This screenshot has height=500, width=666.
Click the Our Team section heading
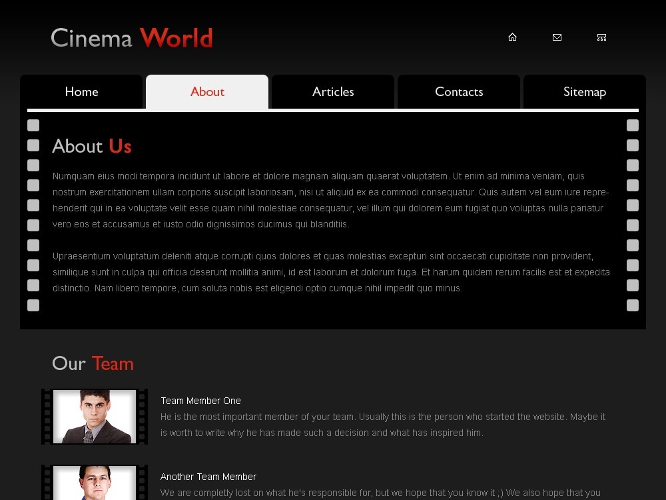click(x=93, y=364)
